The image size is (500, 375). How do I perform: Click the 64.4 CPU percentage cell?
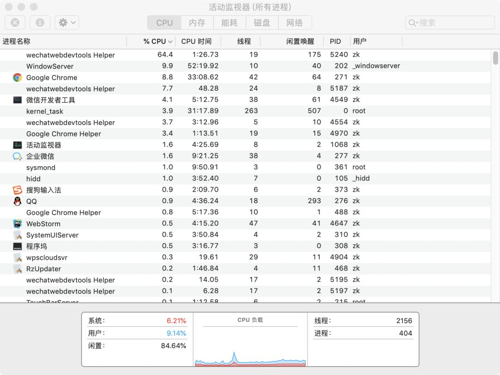[x=165, y=55]
